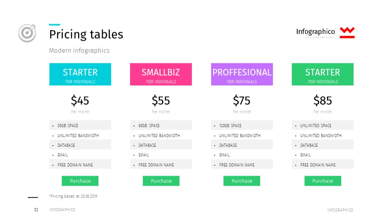The height and width of the screenshot is (217, 386).
Task: Click the Pricing tables title text
Action: (x=86, y=34)
